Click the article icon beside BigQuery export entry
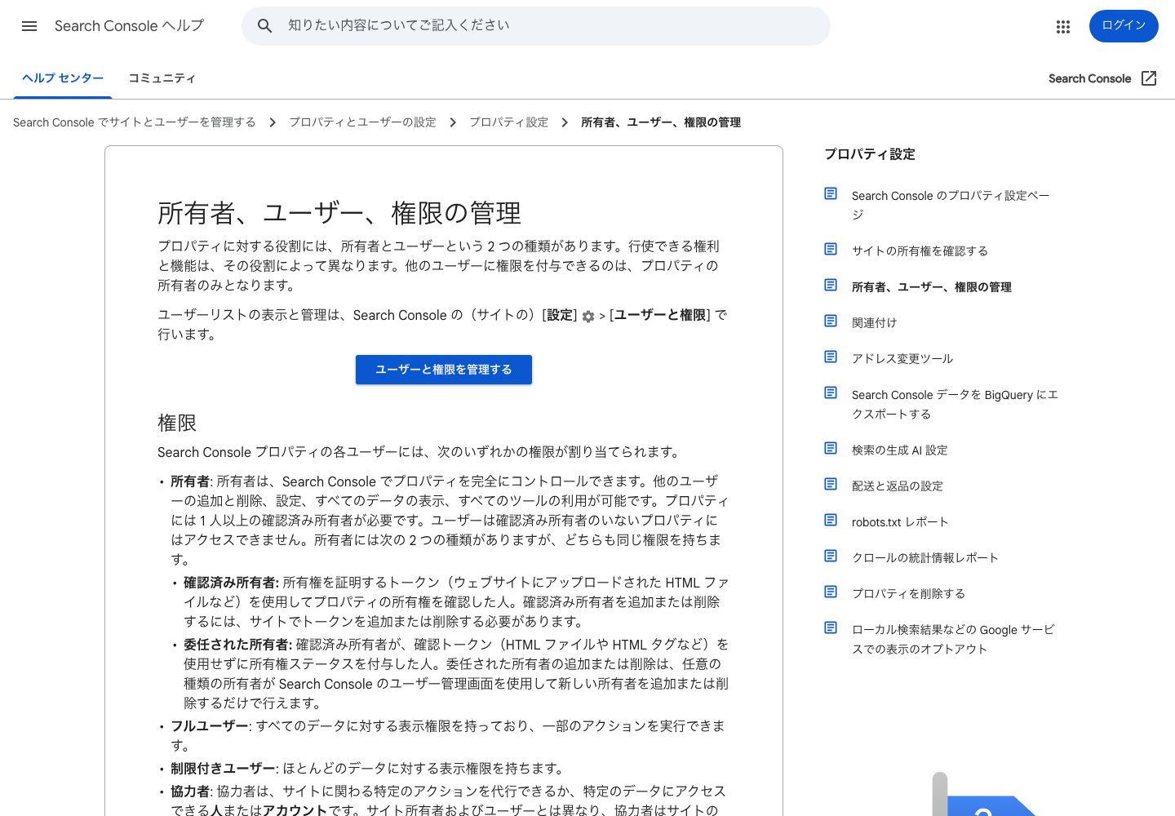This screenshot has width=1175, height=816. 831,392
